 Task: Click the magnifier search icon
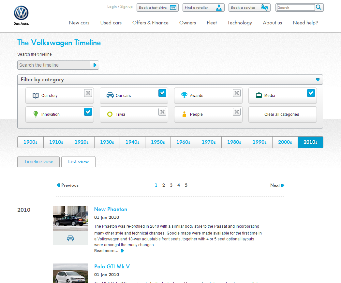tap(319, 7)
